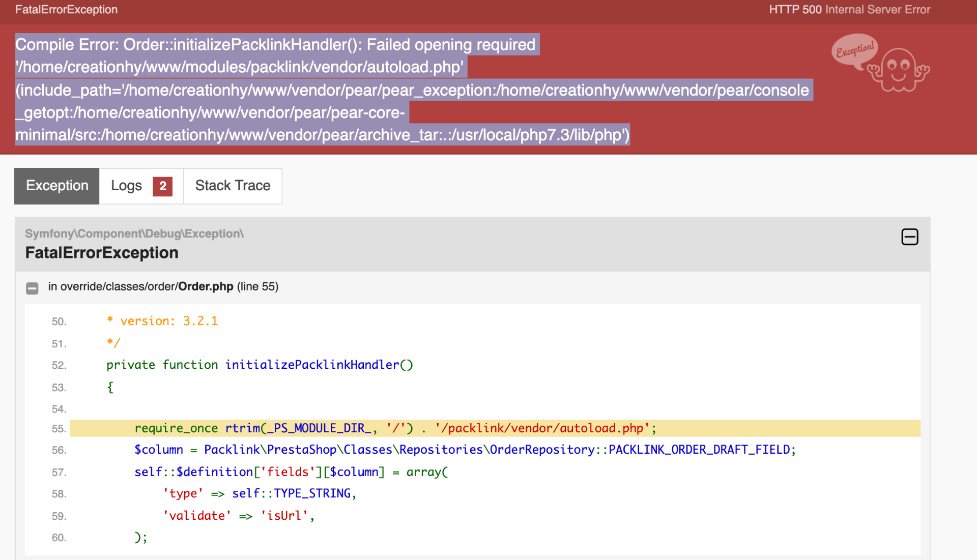This screenshot has height=560, width=977.
Task: Click the Symfony\Component\Debug\Exception namespace text
Action: pyautogui.click(x=134, y=233)
